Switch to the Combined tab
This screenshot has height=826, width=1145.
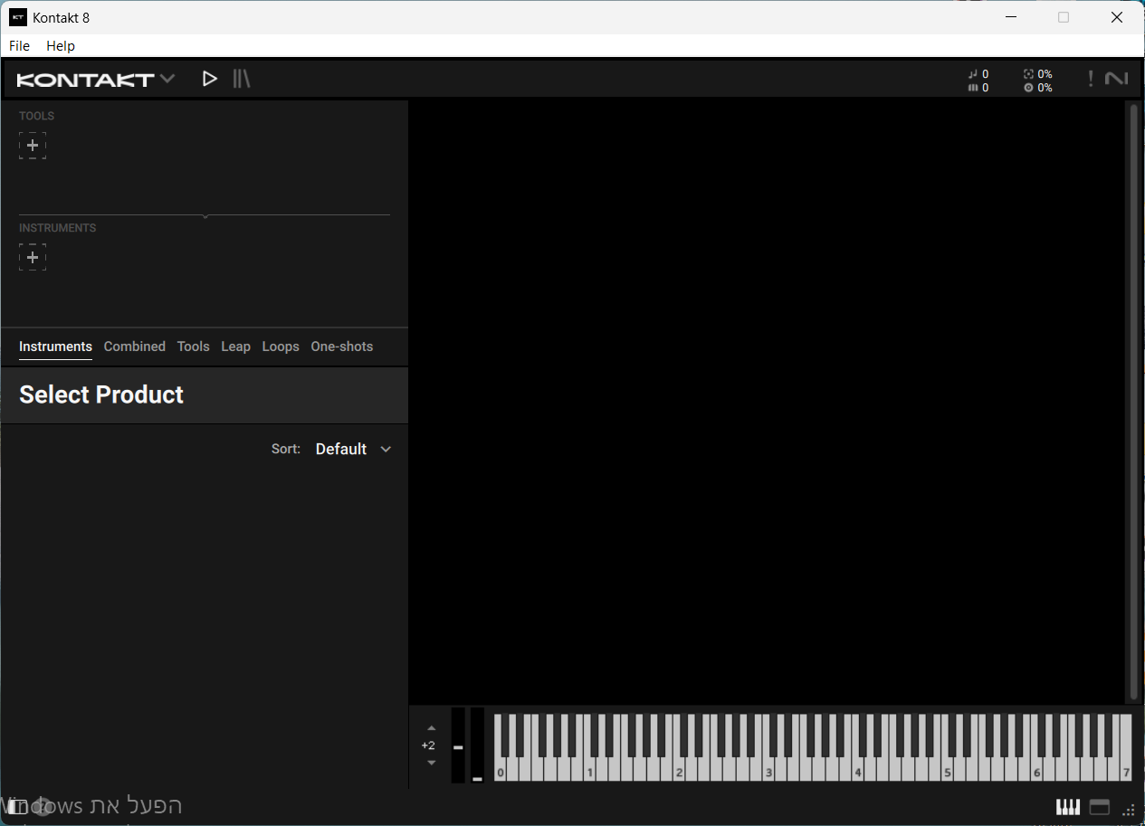click(x=134, y=347)
